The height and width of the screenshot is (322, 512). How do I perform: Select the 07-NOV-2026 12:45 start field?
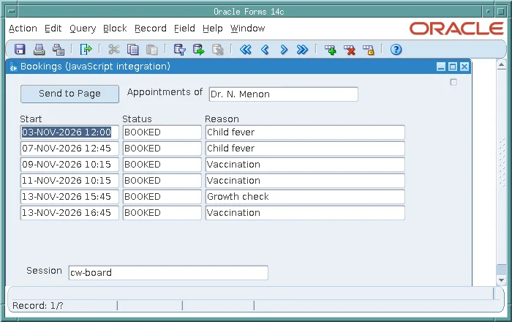(69, 149)
